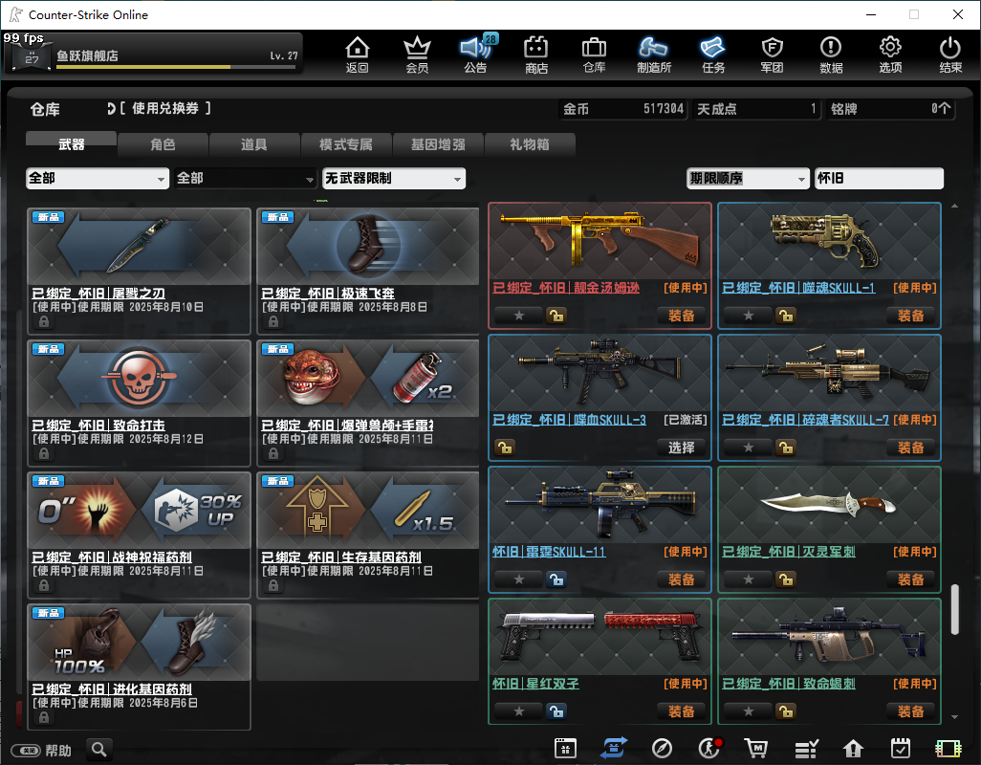Screen dimensions: 981x765
Task: Toggle favorite star for 碎魂者SKULL-7
Action: point(749,448)
